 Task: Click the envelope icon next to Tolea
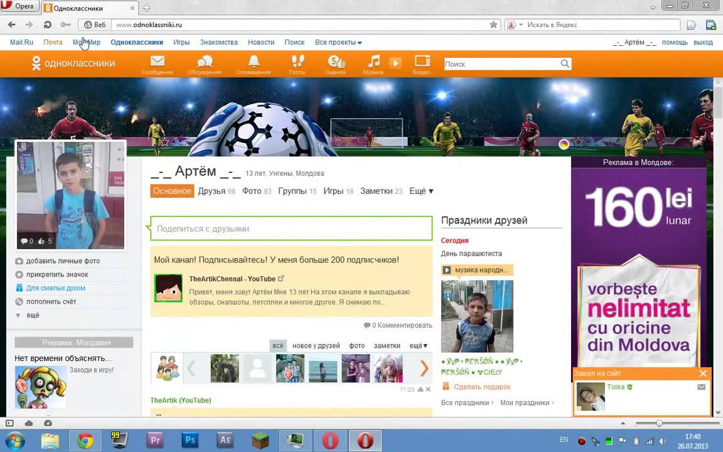701,387
